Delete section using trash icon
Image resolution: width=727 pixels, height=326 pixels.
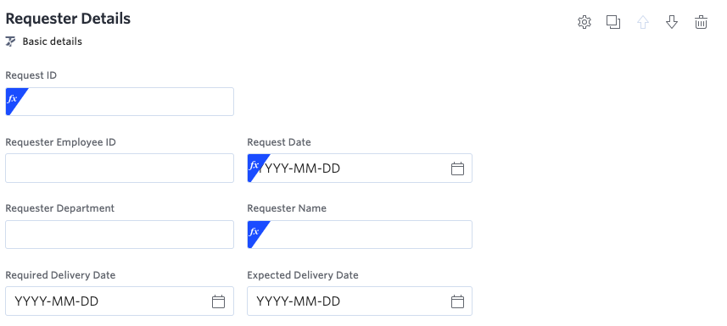coord(701,22)
